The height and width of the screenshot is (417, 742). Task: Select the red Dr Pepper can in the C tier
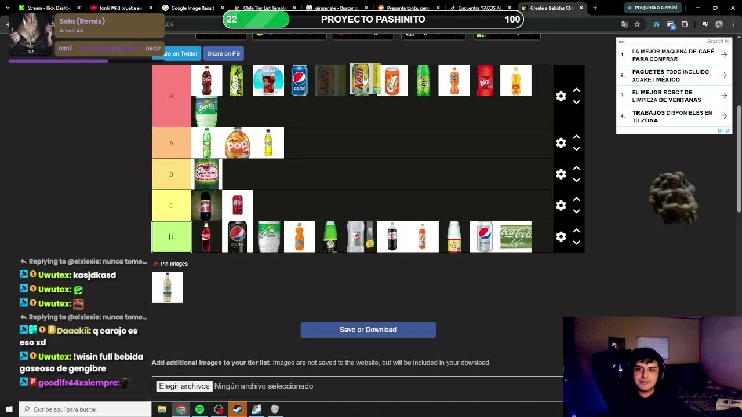[238, 206]
